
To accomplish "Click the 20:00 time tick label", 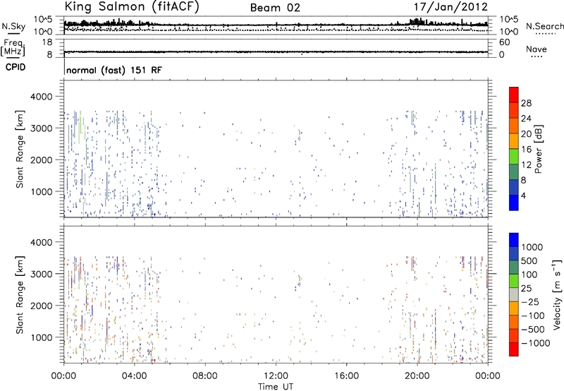I will click(417, 376).
